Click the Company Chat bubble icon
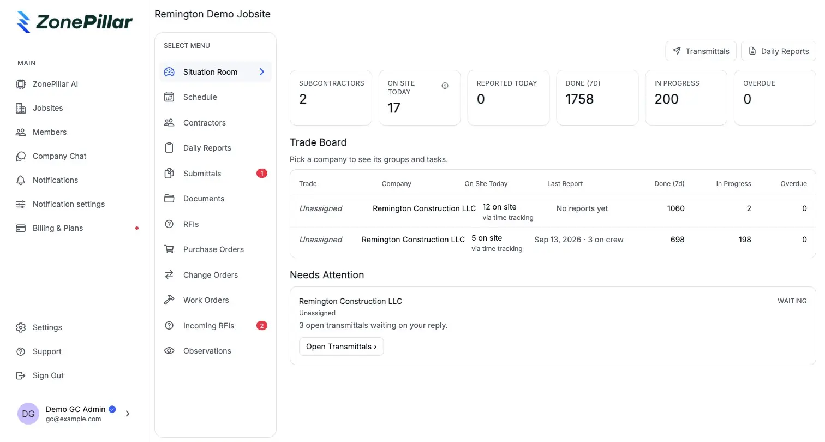 [21, 156]
